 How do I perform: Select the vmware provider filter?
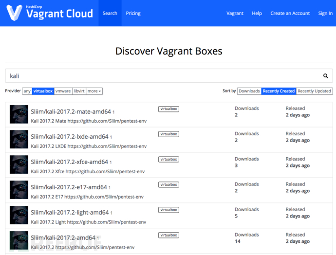pos(63,91)
